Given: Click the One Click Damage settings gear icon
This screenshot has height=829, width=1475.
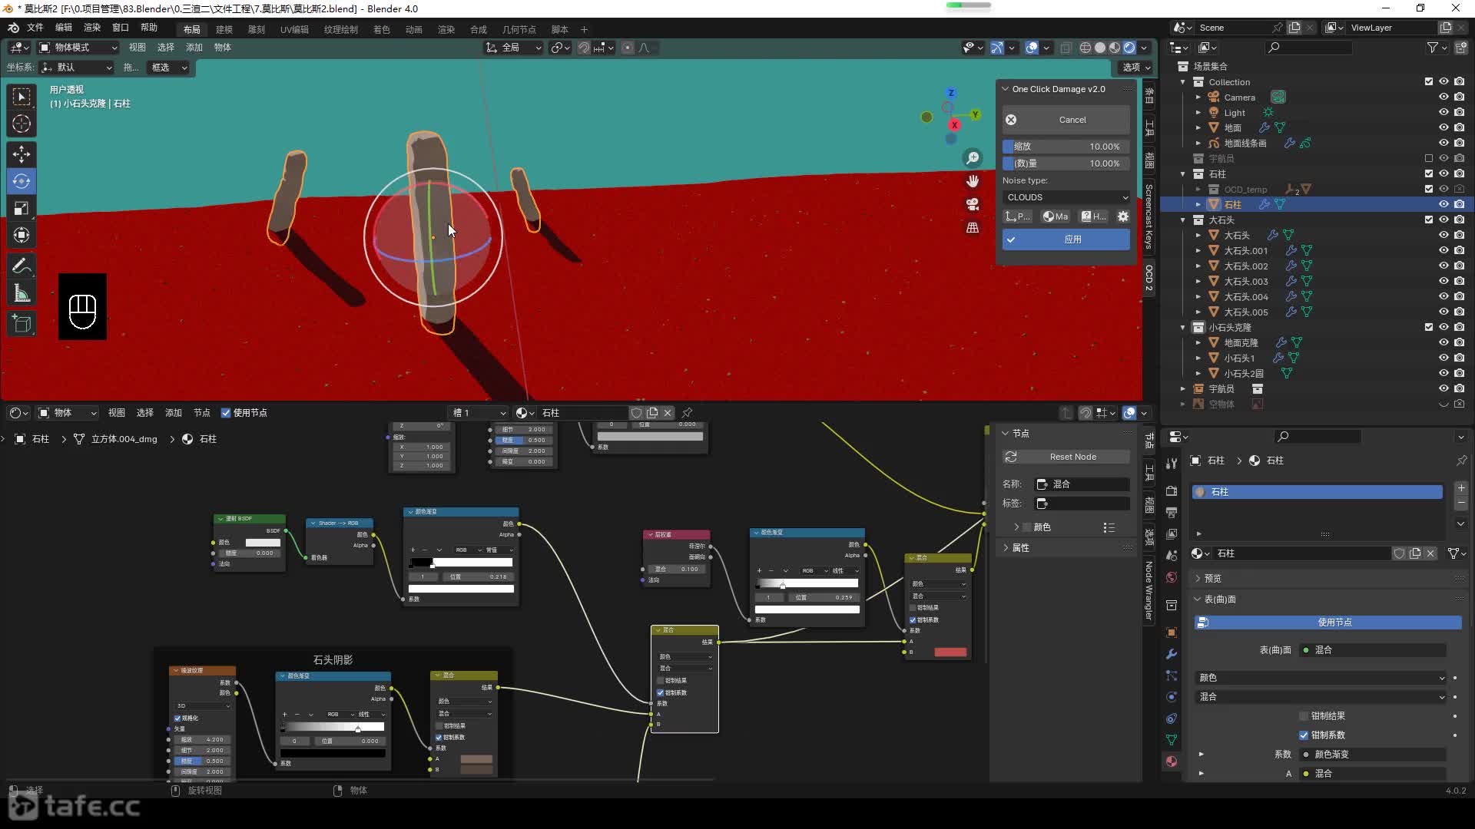Looking at the screenshot, I should click(1122, 216).
